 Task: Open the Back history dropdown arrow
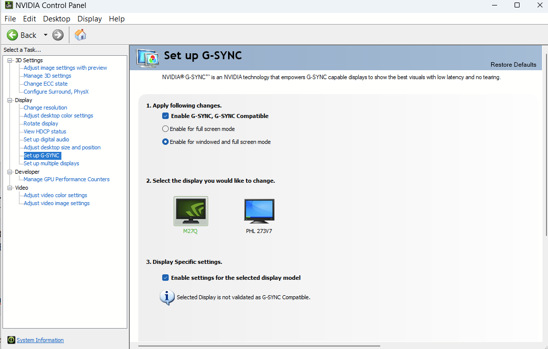point(45,35)
